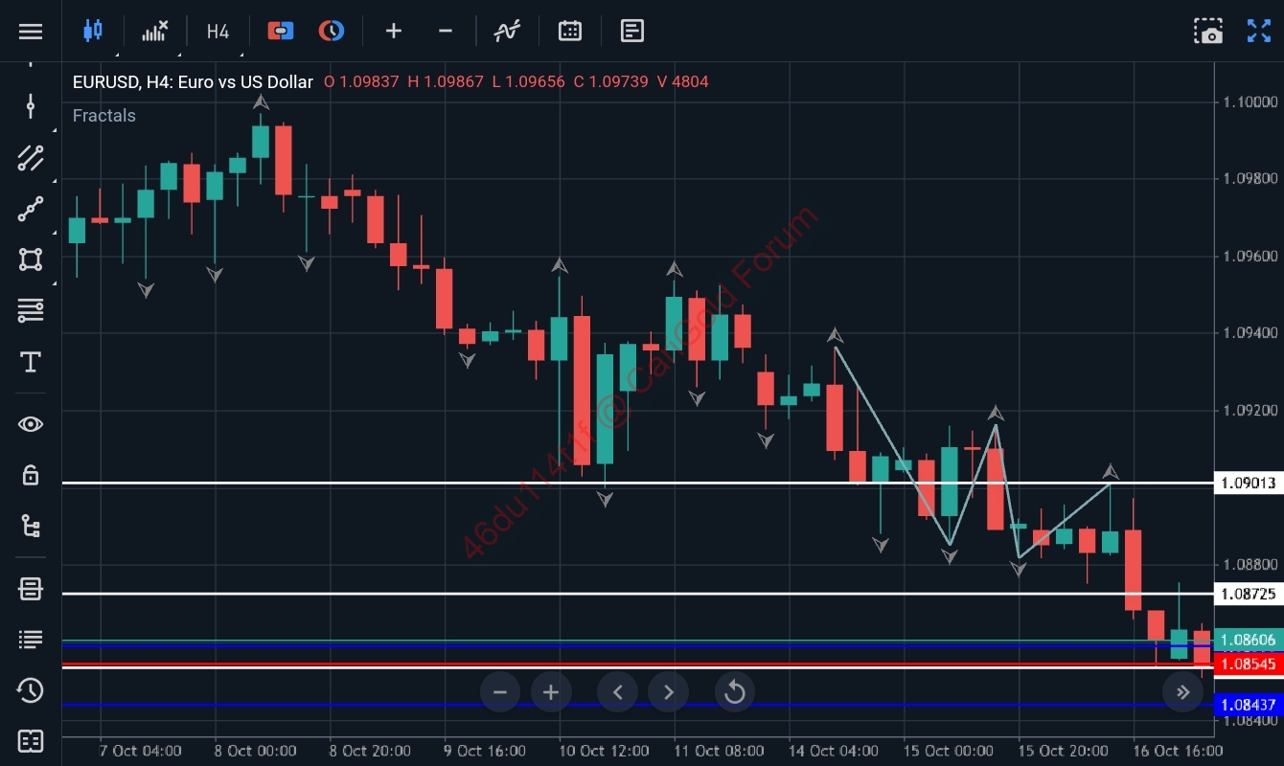
Task: Toggle the lock drawings icon
Action: [31, 474]
